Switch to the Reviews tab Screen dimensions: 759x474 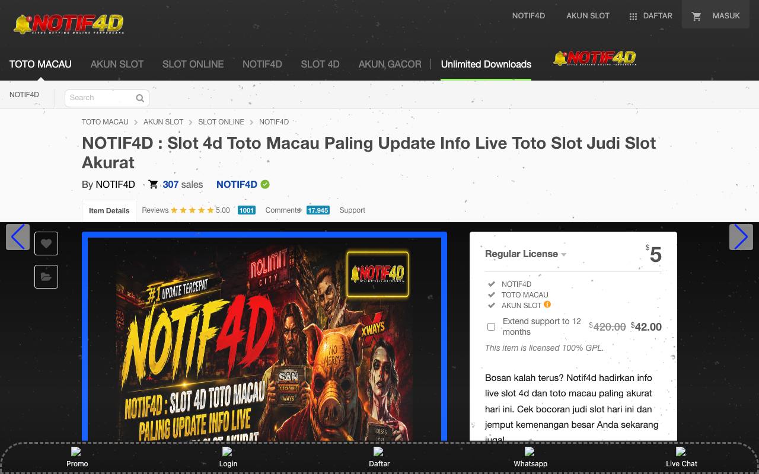pyautogui.click(x=155, y=210)
